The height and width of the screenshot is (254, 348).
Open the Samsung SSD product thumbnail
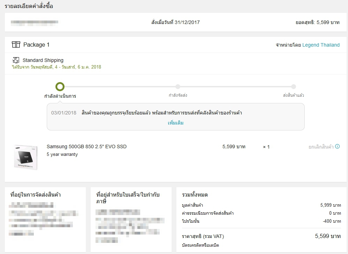pos(26,157)
